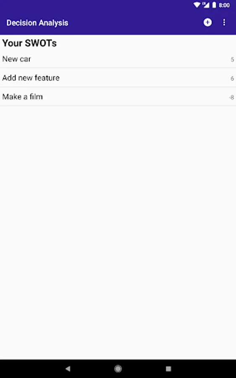The image size is (236, 378).
Task: Tap the add new SWOT plus icon
Action: pyautogui.click(x=207, y=22)
